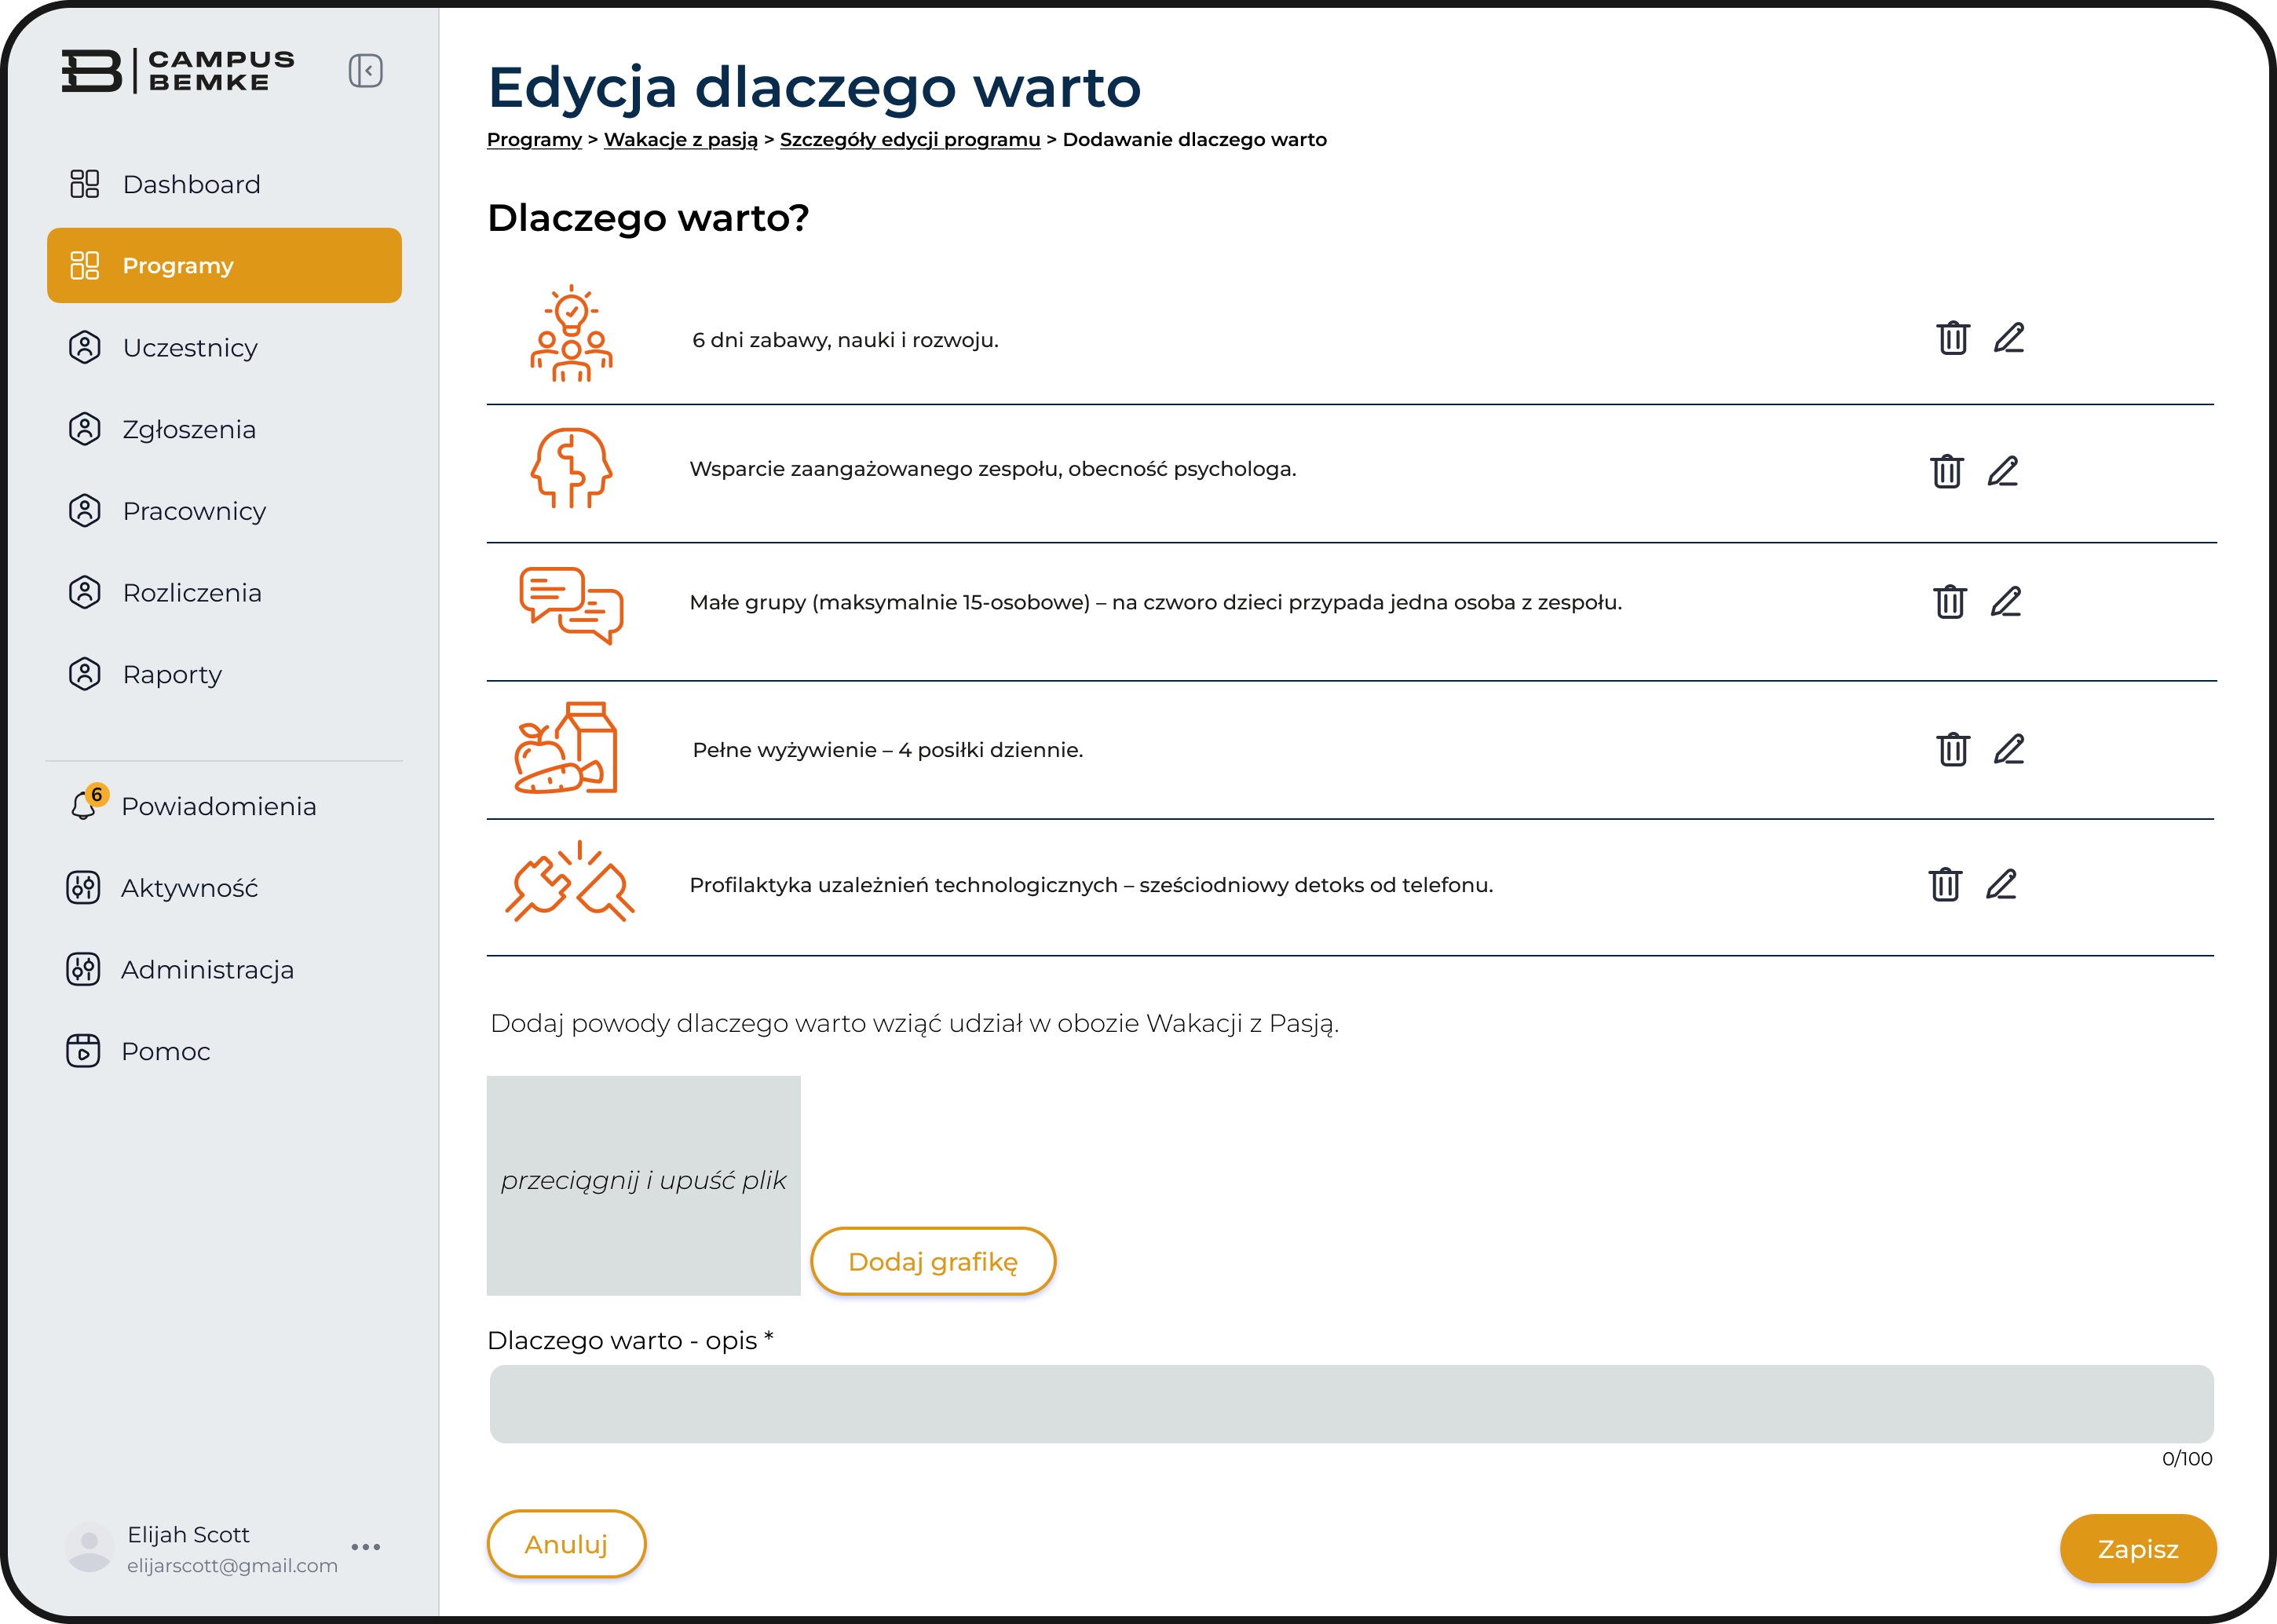Open the Rozliczenia section
The height and width of the screenshot is (1624, 2277).
pos(190,593)
